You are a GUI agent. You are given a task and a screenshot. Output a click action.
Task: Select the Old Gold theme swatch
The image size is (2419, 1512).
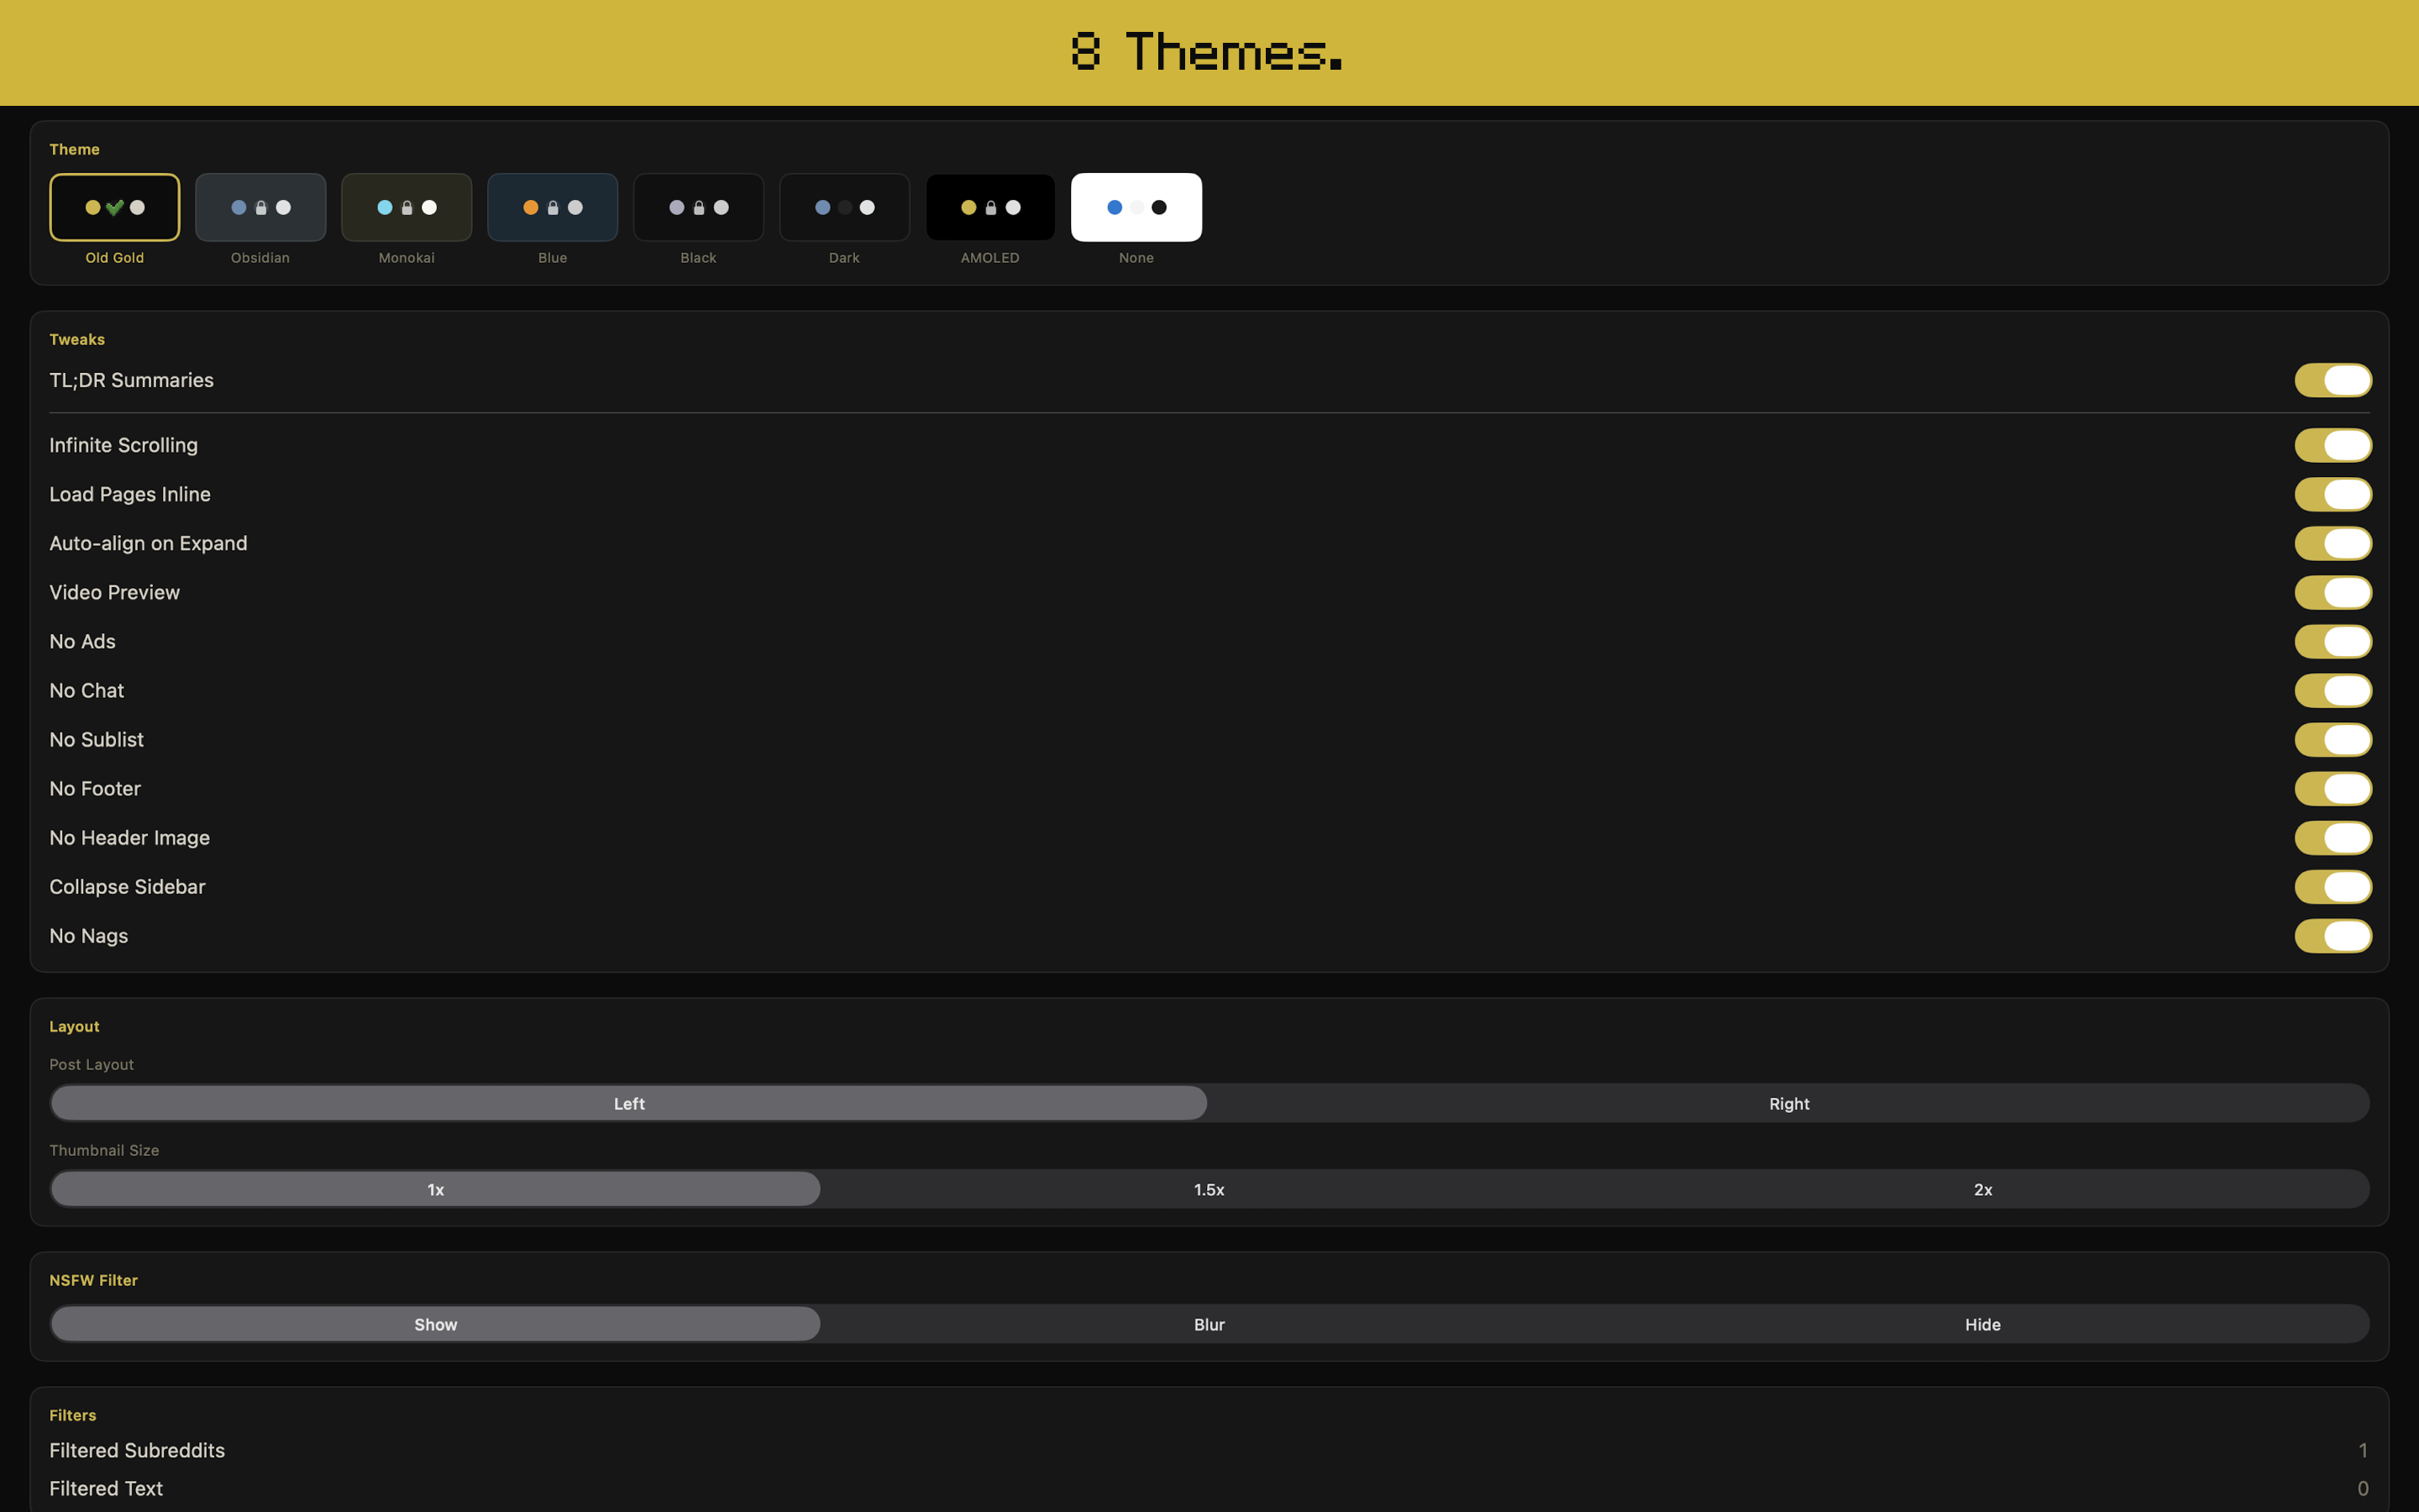(x=115, y=207)
